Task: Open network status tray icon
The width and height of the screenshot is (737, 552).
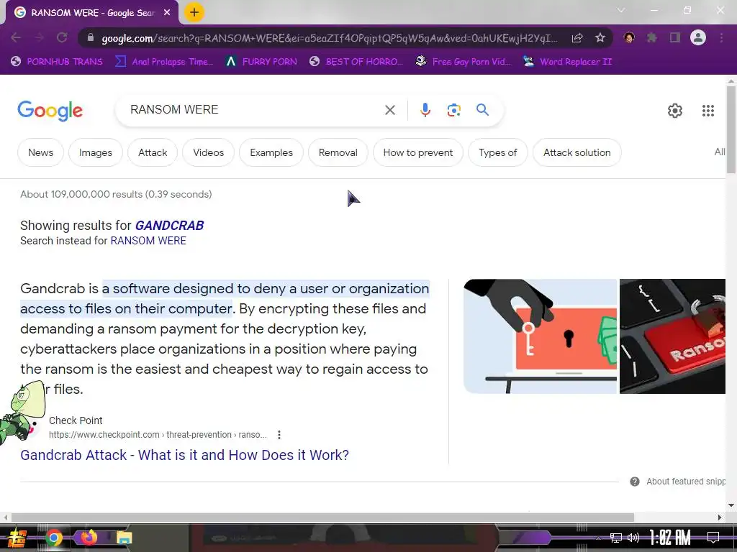Action: click(615, 538)
